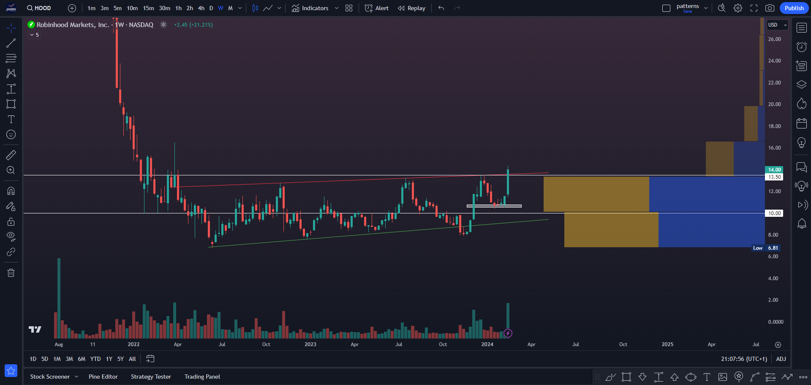Toggle stay in drawing mode
Viewport: 811px width, 385px height.
coord(11,206)
